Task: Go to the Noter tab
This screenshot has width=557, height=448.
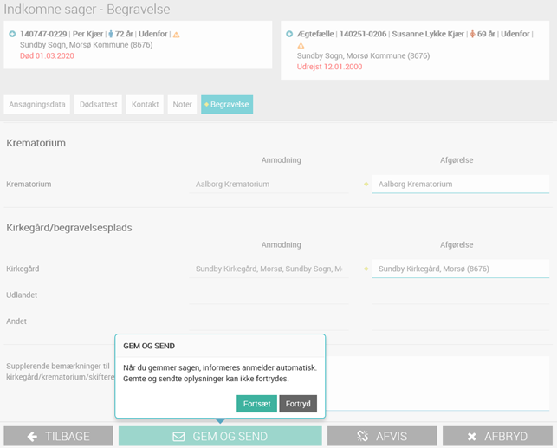Action: click(x=182, y=105)
